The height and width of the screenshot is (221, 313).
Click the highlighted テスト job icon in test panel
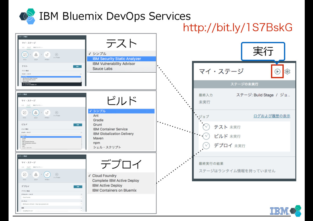coord(25,55)
